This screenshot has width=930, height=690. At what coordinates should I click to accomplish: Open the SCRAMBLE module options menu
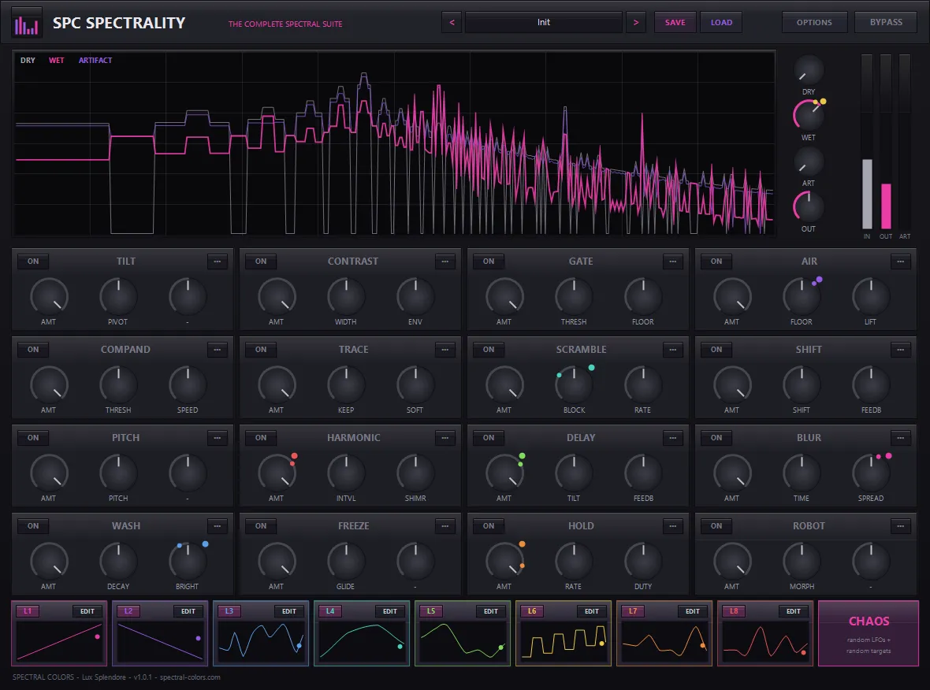pos(673,350)
